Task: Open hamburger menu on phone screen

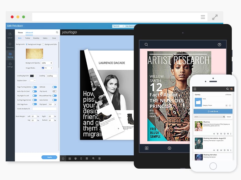Action: (x=195, y=89)
